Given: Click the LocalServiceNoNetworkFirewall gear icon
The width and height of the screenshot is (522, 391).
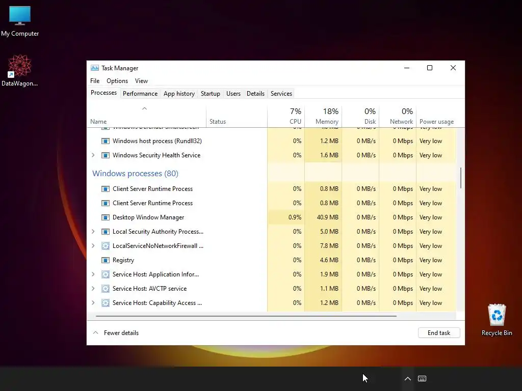Looking at the screenshot, I should pos(105,246).
